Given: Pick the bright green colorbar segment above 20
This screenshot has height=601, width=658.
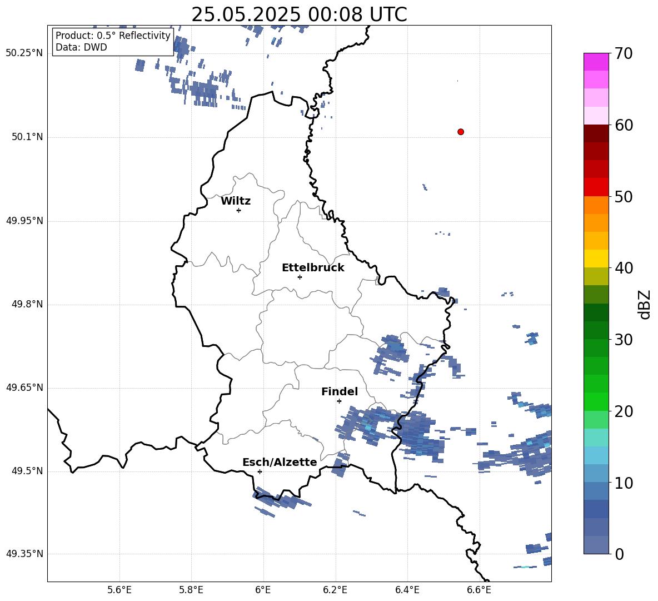Looking at the screenshot, I should tap(596, 401).
